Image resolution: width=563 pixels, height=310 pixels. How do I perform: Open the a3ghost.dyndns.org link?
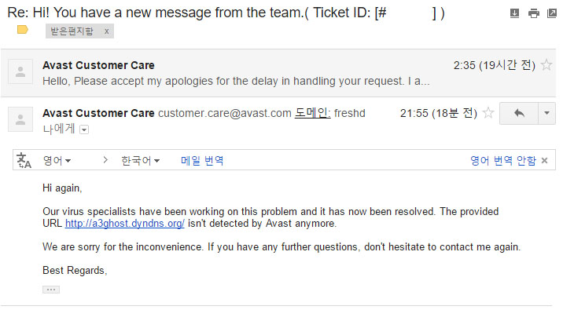124,223
